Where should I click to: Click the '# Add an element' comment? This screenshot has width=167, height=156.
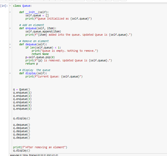(x=32, y=25)
